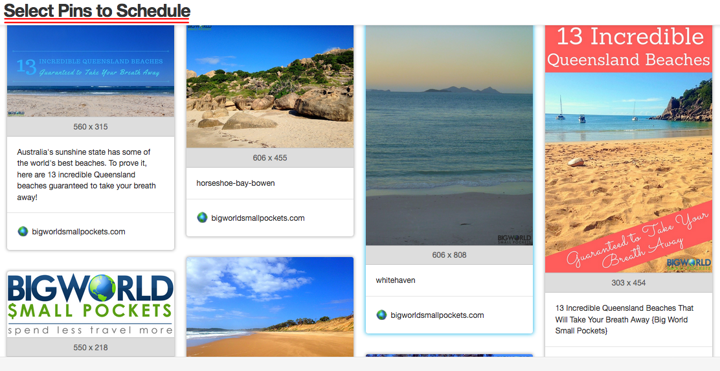Click the whitehaven description text
This screenshot has height=371, width=720.
pos(396,280)
